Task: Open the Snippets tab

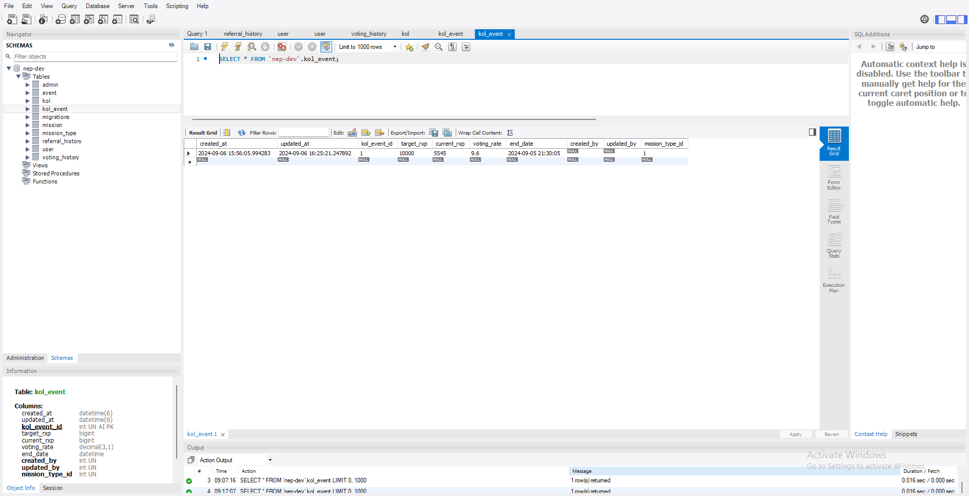Action: click(x=906, y=434)
